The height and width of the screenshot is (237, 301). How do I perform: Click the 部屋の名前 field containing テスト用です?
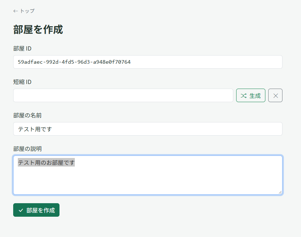click(x=148, y=129)
